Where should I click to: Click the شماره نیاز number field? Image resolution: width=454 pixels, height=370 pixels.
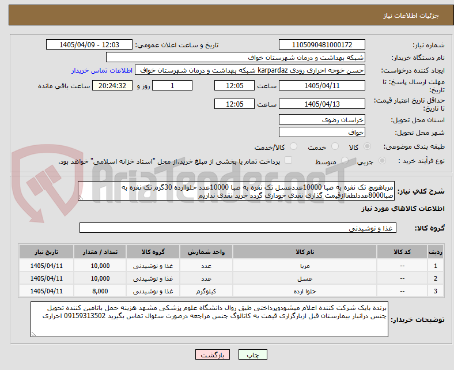click(322, 44)
